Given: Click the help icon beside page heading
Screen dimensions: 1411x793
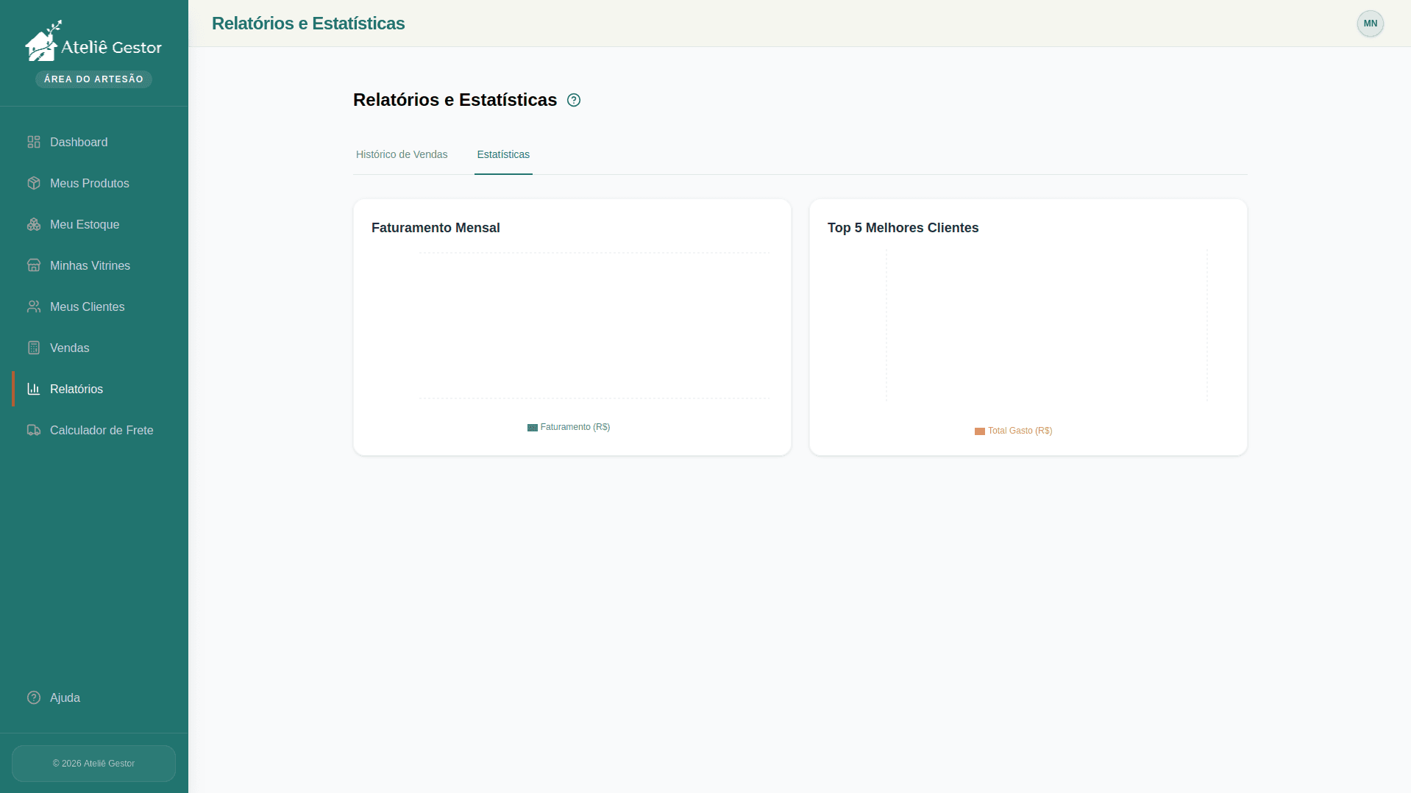Looking at the screenshot, I should click(574, 100).
